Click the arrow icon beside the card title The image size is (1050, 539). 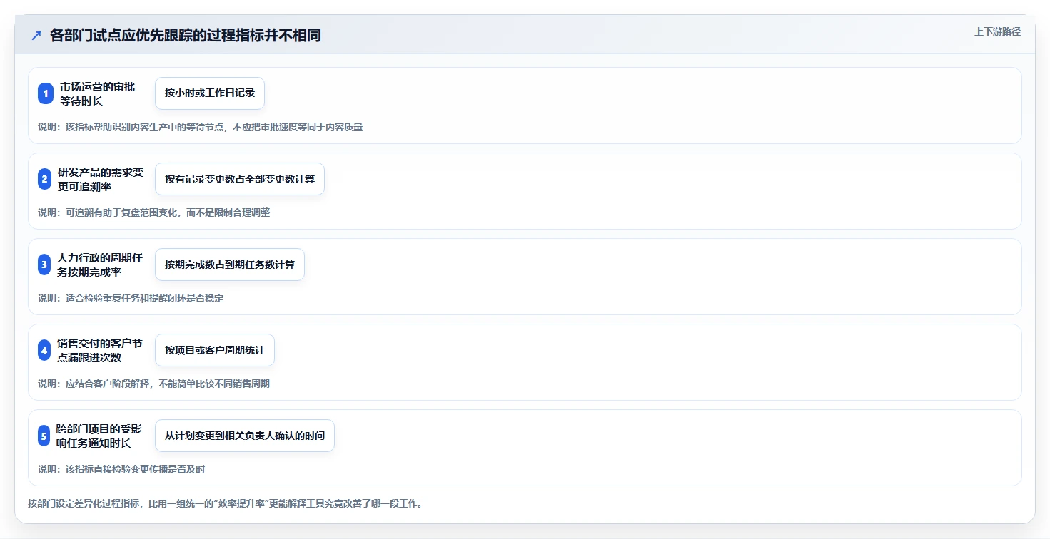36,36
